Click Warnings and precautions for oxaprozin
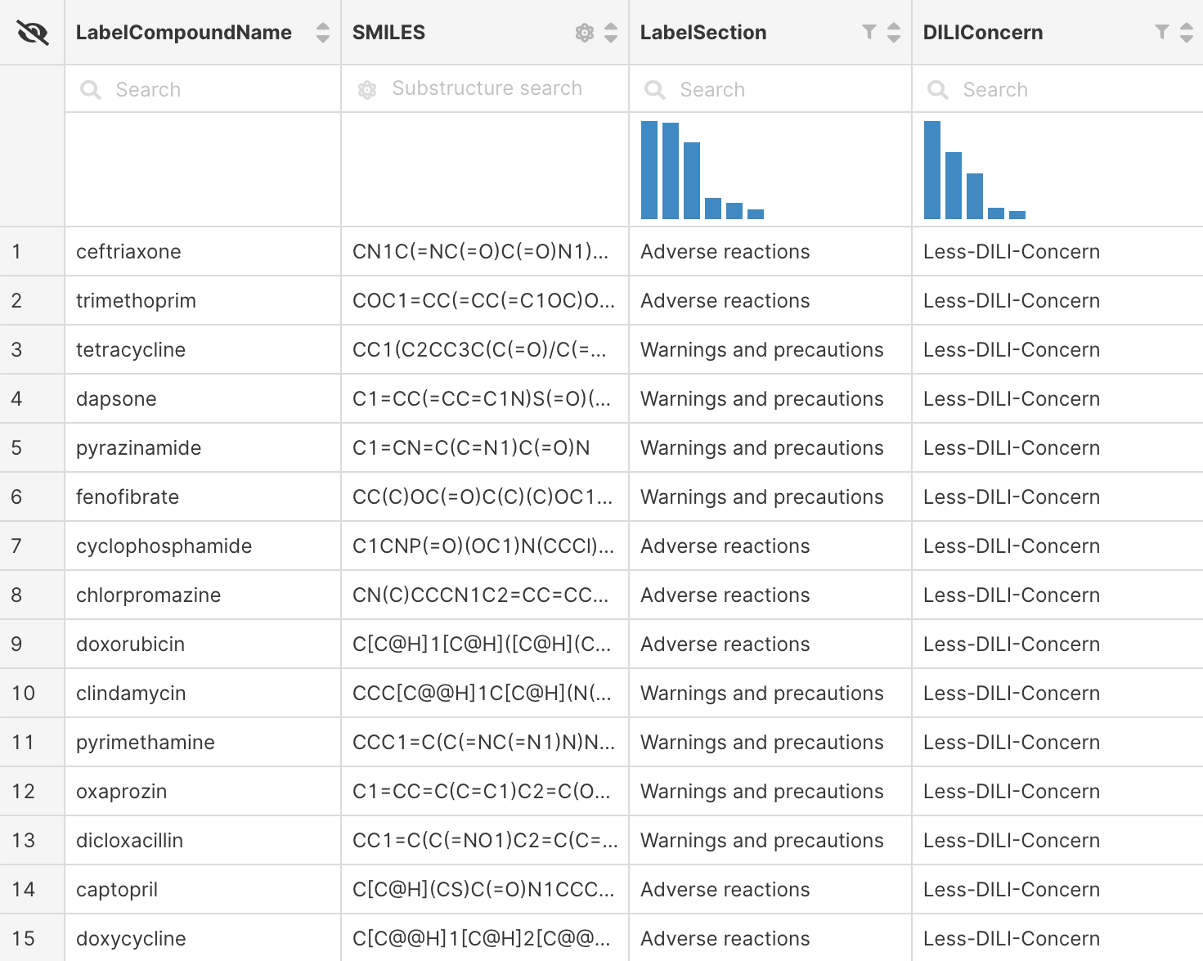 pos(770,791)
